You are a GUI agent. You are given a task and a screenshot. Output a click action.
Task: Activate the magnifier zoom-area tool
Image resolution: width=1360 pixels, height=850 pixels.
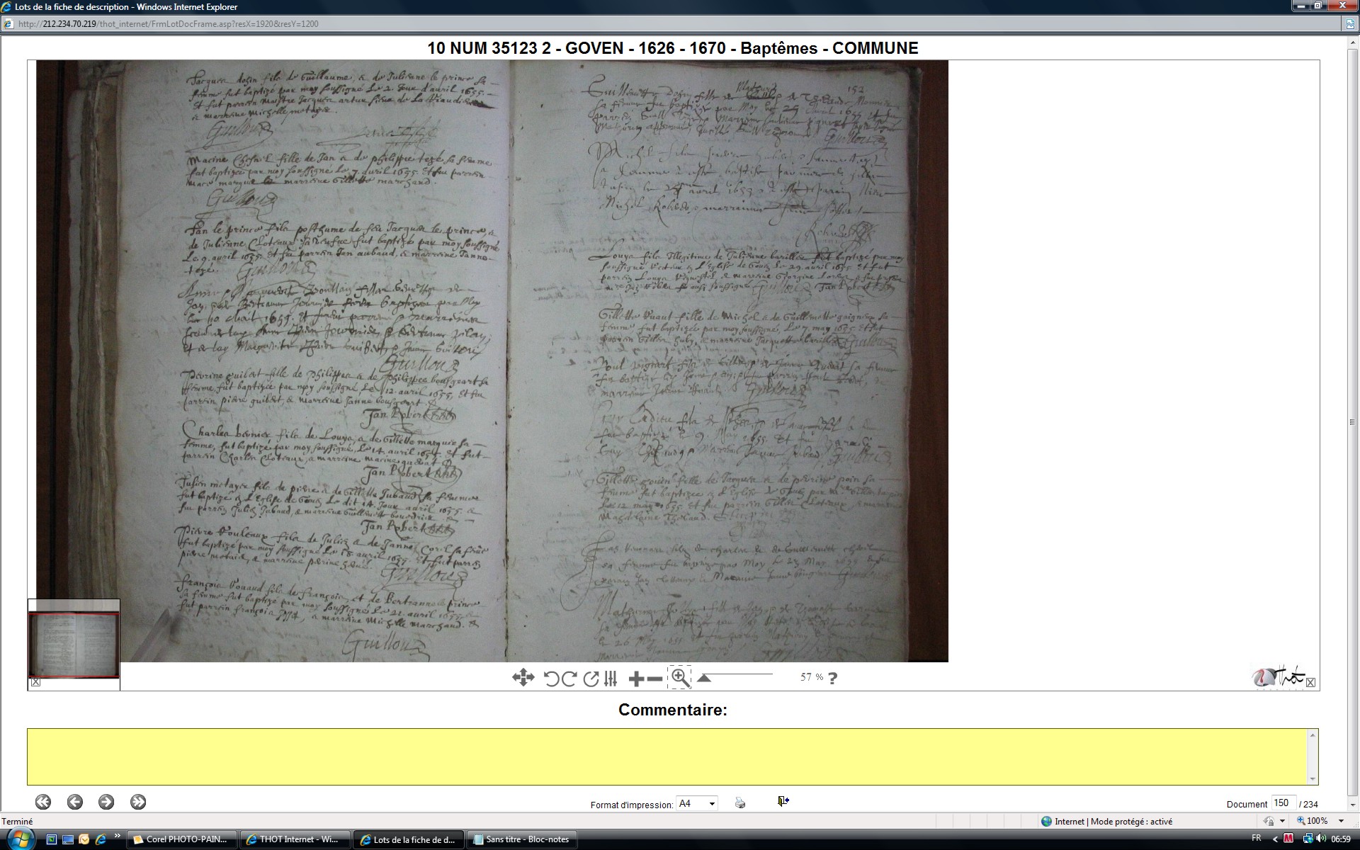tap(679, 677)
